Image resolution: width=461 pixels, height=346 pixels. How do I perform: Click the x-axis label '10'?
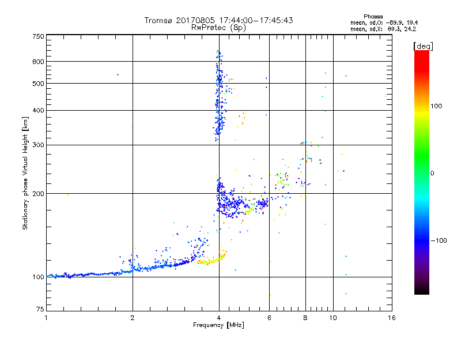pos(333,318)
